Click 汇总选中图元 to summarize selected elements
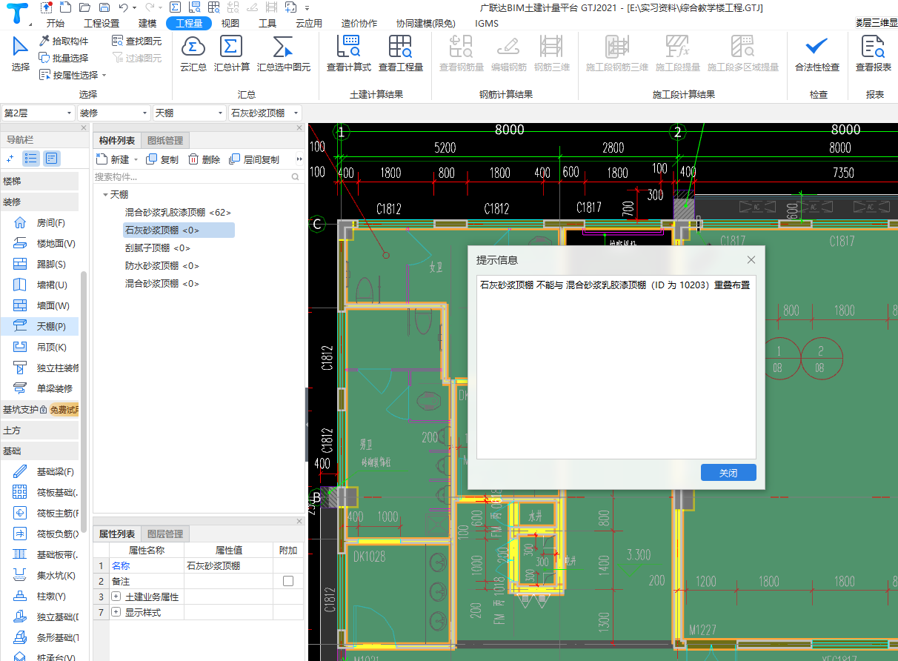This screenshot has width=898, height=661. click(284, 54)
